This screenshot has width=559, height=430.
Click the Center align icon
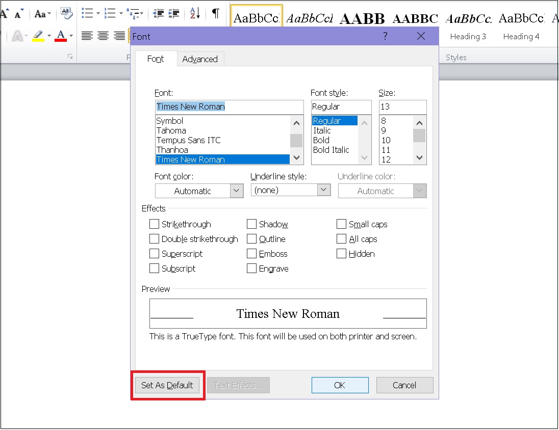(x=104, y=36)
